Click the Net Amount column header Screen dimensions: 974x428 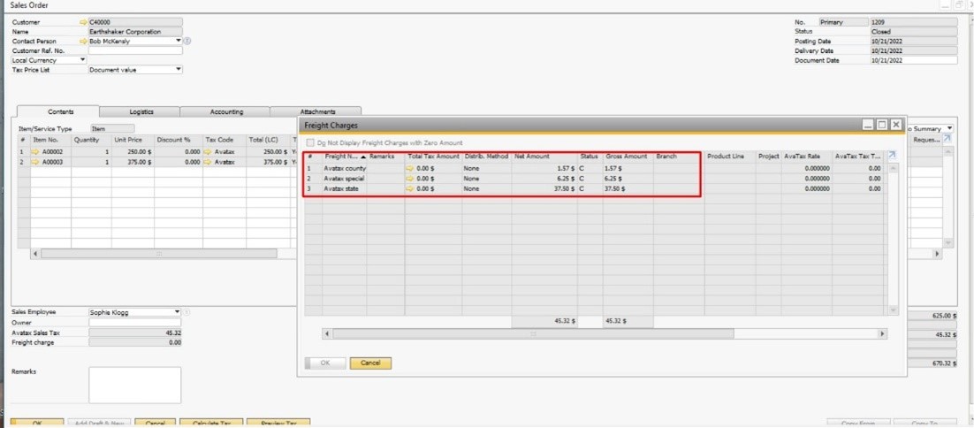(x=544, y=157)
